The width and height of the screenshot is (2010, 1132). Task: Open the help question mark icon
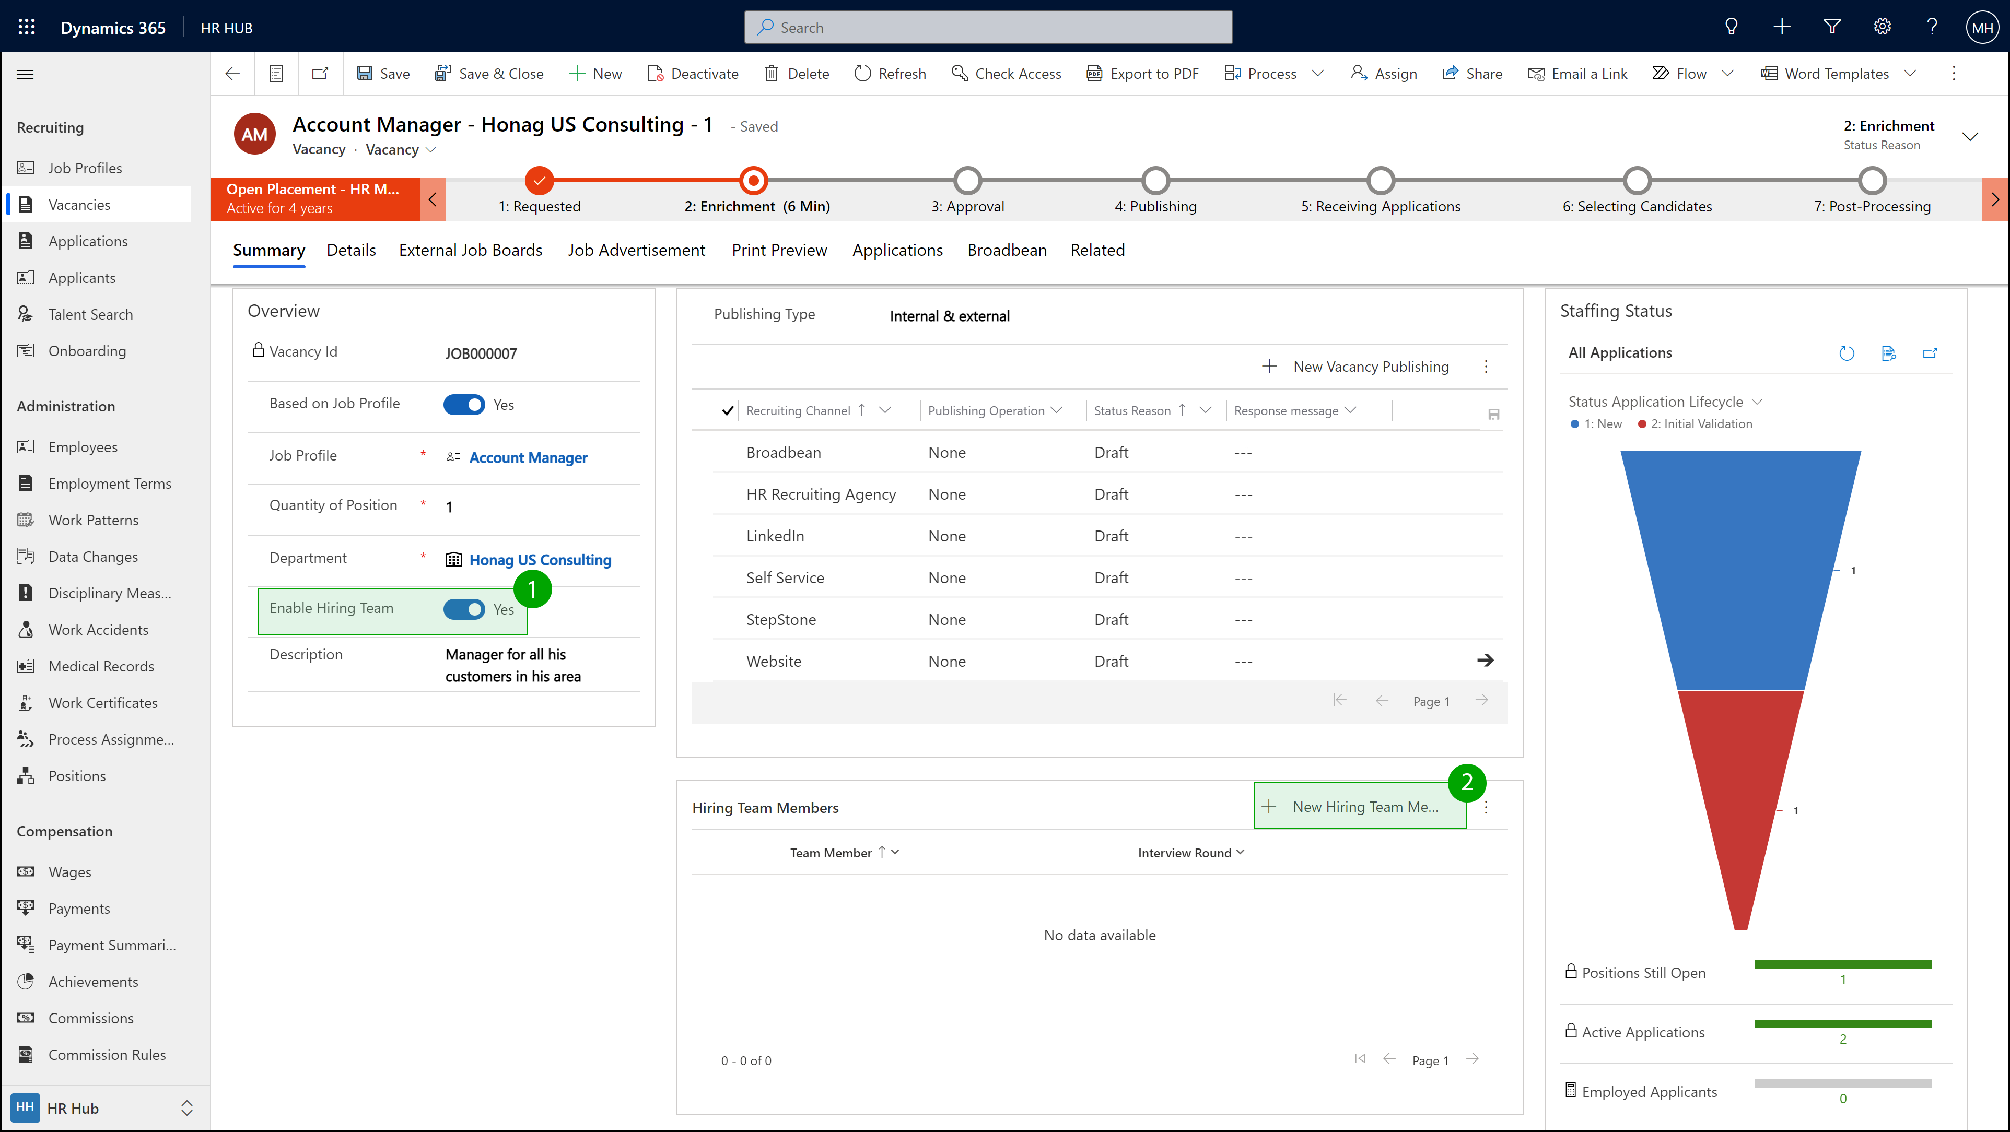[1932, 27]
